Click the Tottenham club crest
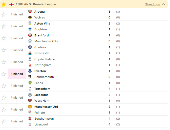The height and width of the screenshot is (130, 170). click(30, 89)
